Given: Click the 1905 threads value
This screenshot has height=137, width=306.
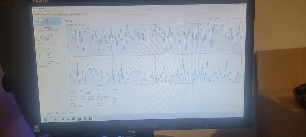Looking at the screenshot, I should click(x=83, y=99).
